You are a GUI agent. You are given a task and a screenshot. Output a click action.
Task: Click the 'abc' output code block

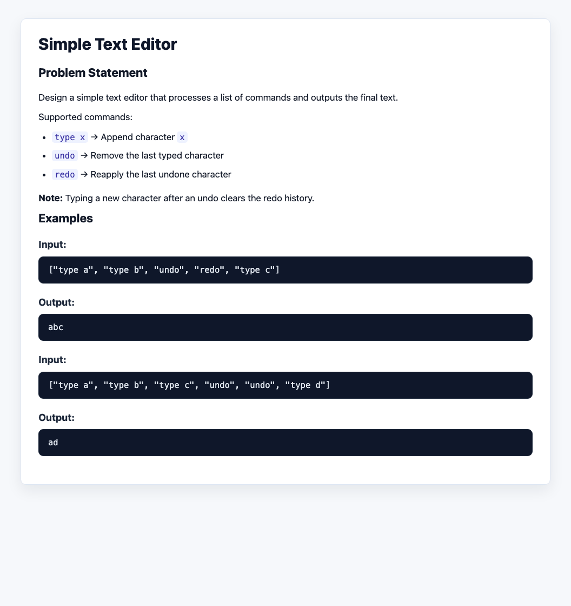[285, 327]
